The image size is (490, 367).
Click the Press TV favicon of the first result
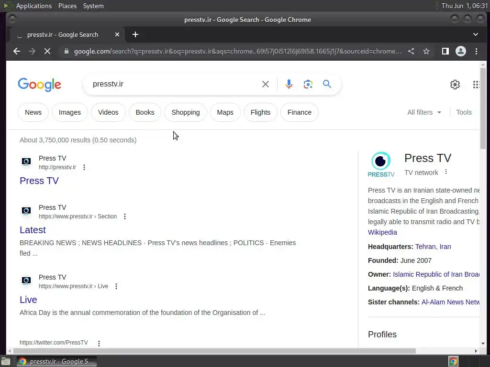click(26, 162)
